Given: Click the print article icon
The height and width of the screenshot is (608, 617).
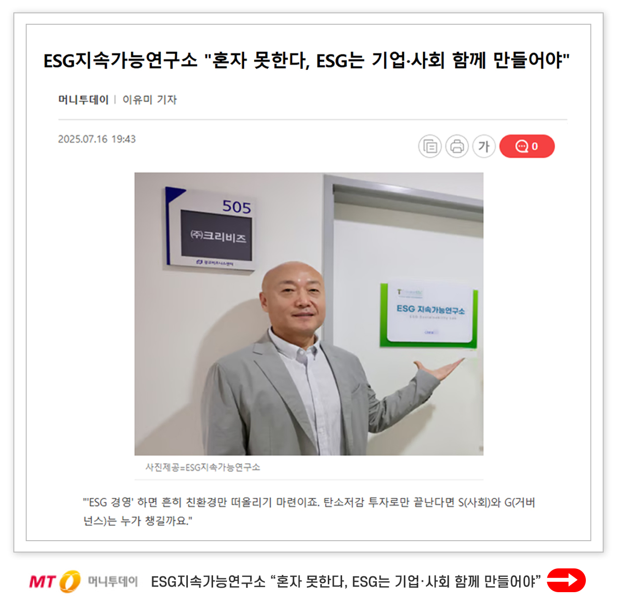Looking at the screenshot, I should pyautogui.click(x=457, y=147).
